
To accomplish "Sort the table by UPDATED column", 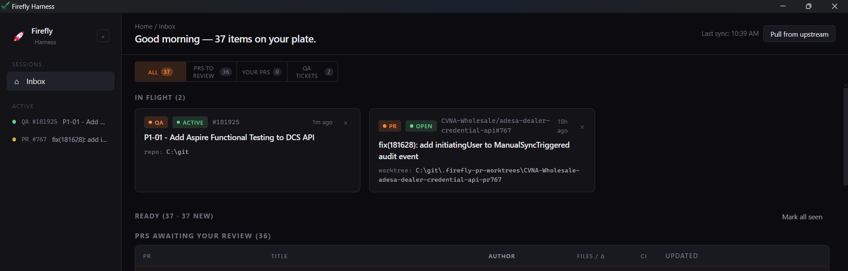I will [x=681, y=256].
